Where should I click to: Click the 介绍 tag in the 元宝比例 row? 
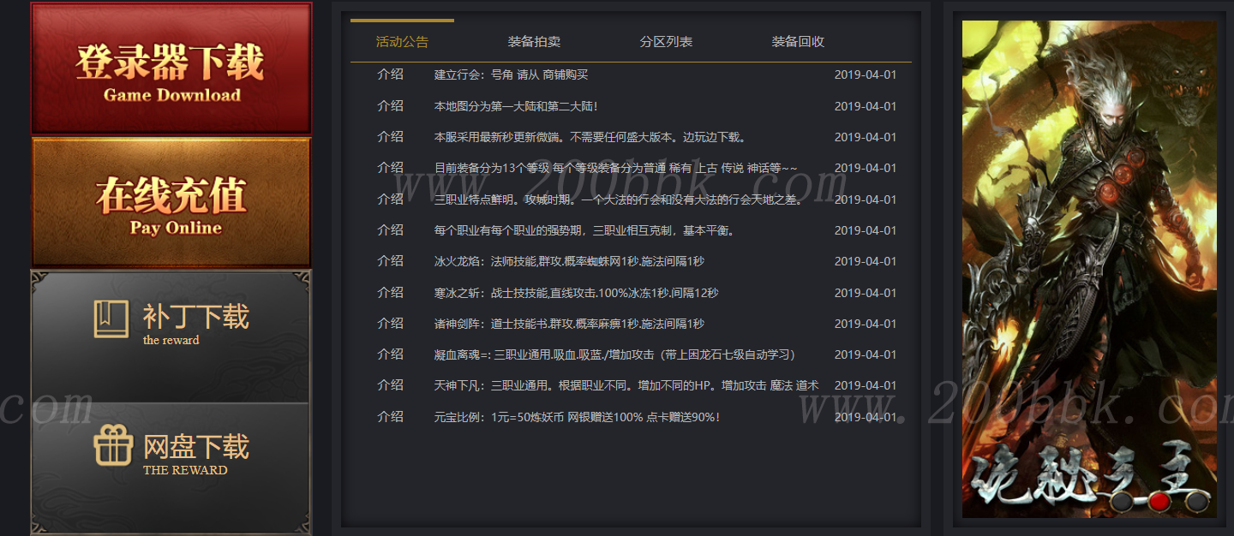(390, 417)
